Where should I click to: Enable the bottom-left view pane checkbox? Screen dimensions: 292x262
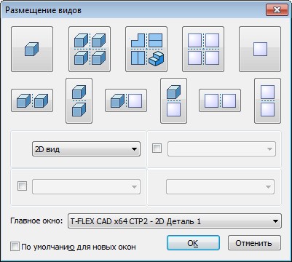click(x=22, y=186)
